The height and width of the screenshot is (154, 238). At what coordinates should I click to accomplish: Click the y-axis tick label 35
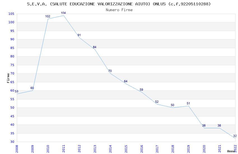pos(12,133)
